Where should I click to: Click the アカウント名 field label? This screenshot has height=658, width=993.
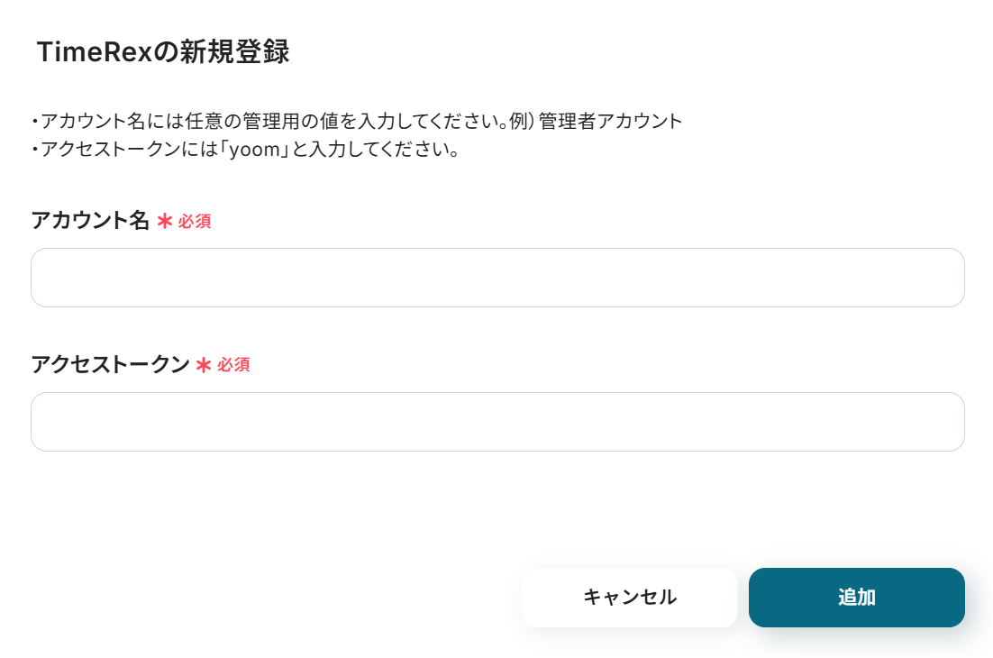90,221
